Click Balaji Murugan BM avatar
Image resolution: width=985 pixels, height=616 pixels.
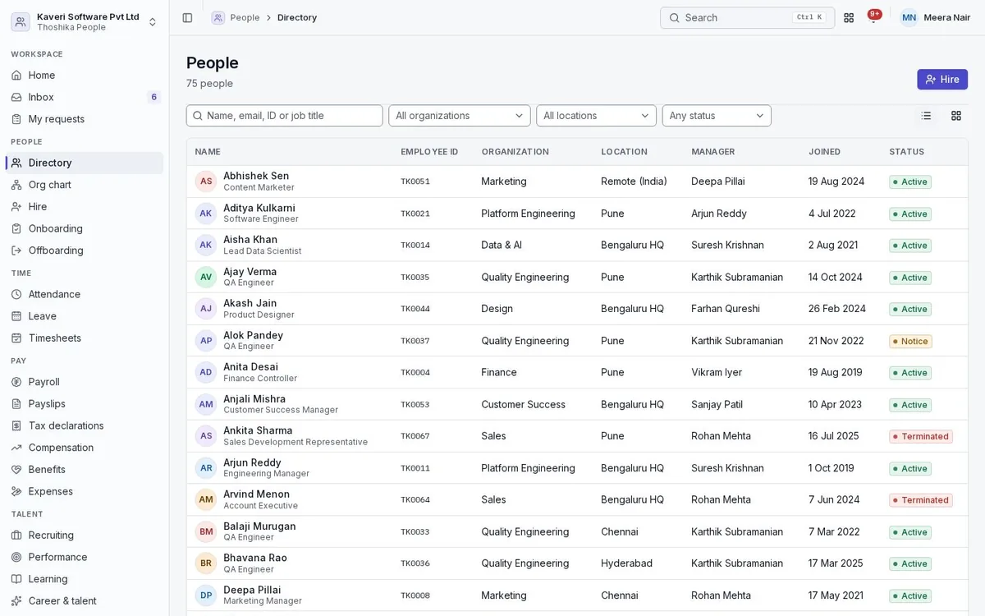(x=206, y=531)
